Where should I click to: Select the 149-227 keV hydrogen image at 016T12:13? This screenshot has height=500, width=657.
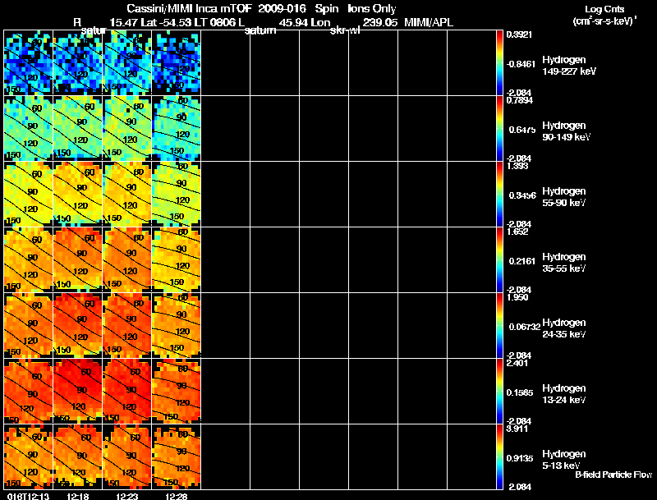click(29, 63)
